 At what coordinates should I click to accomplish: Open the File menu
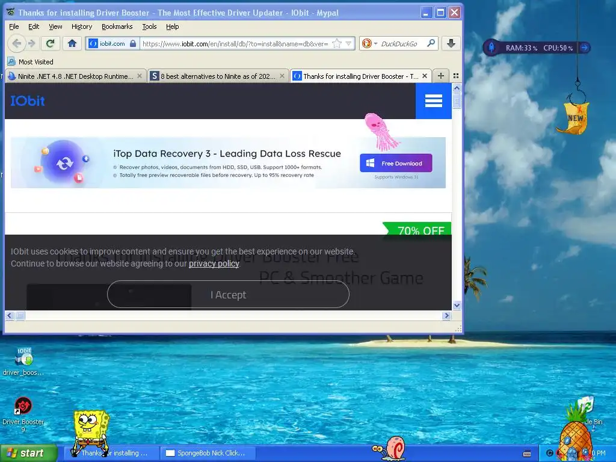point(14,26)
